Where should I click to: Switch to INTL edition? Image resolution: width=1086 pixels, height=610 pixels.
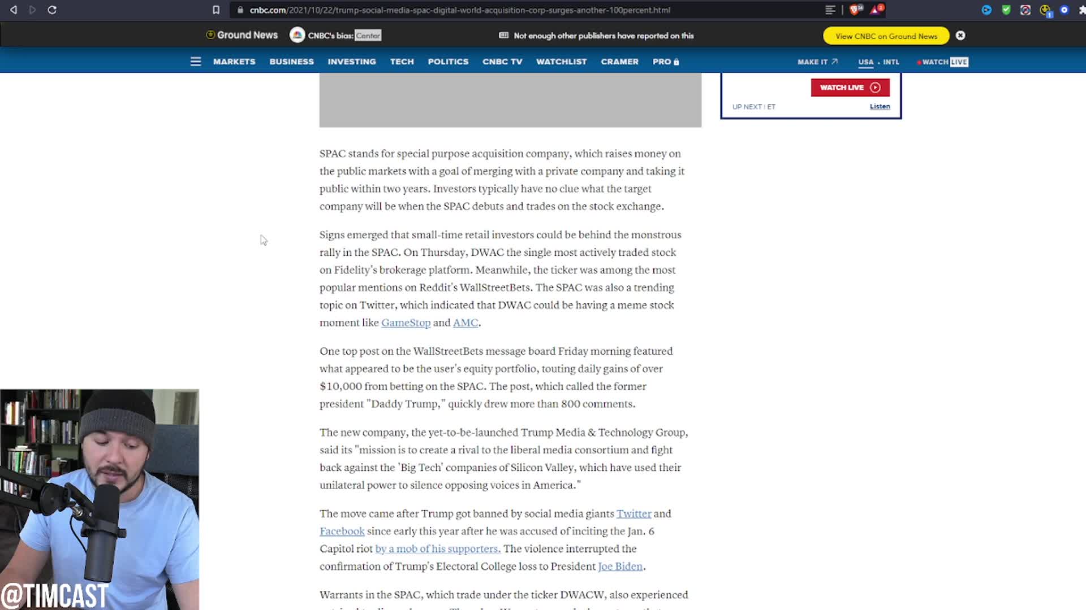click(891, 62)
